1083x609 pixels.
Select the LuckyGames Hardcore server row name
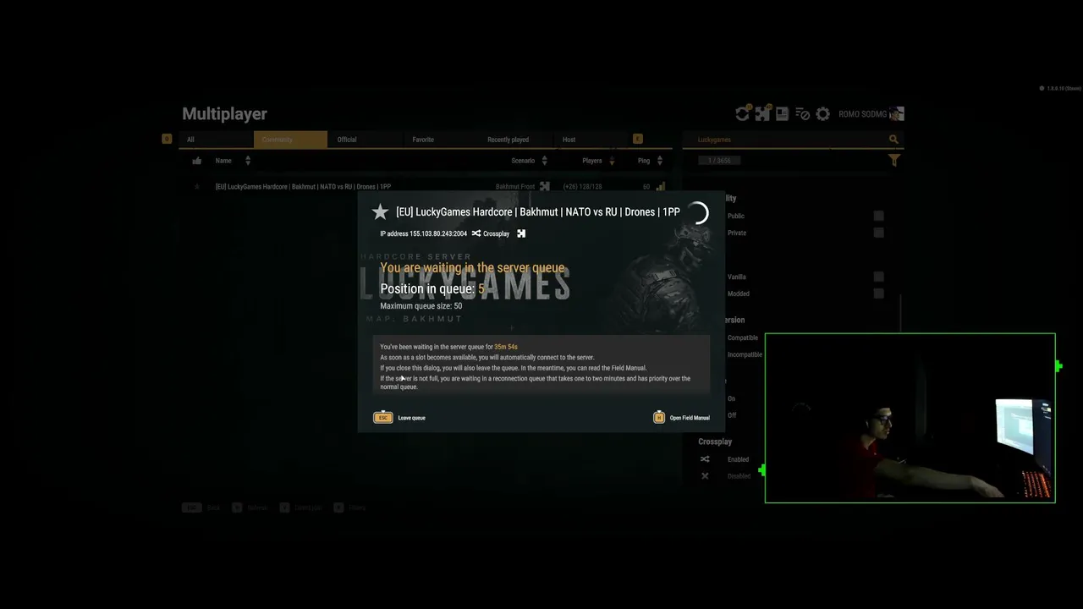coord(303,187)
